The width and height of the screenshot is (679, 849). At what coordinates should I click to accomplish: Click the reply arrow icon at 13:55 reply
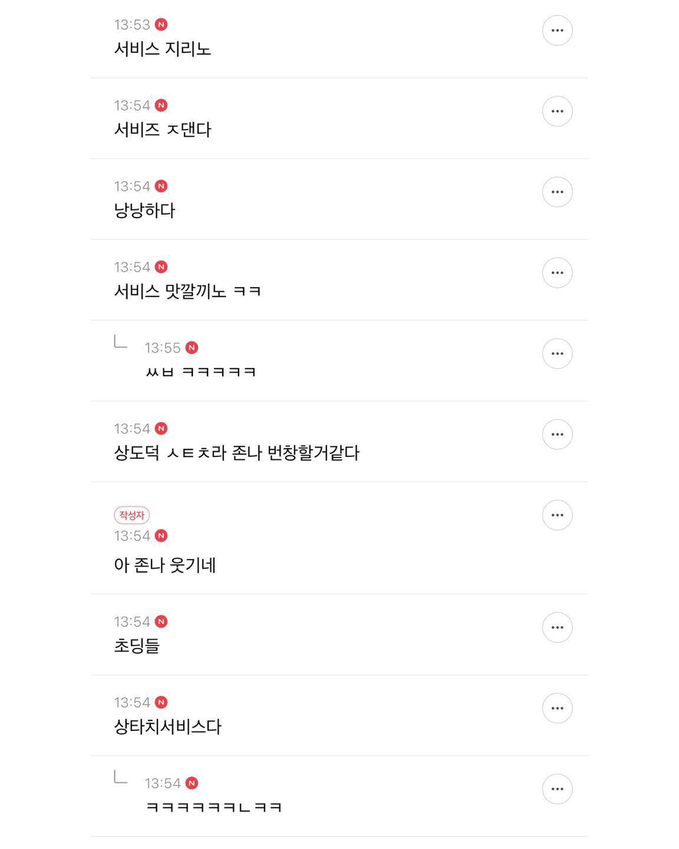120,341
